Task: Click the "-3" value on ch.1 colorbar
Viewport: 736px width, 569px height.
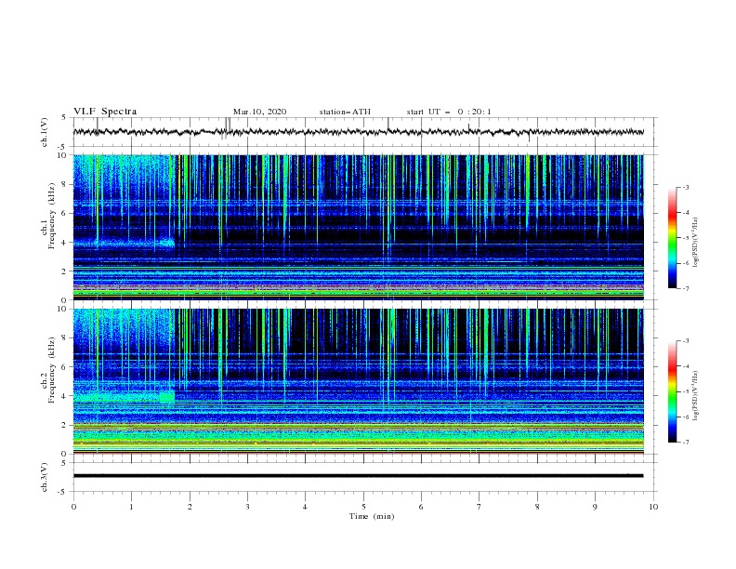Action: pos(685,187)
